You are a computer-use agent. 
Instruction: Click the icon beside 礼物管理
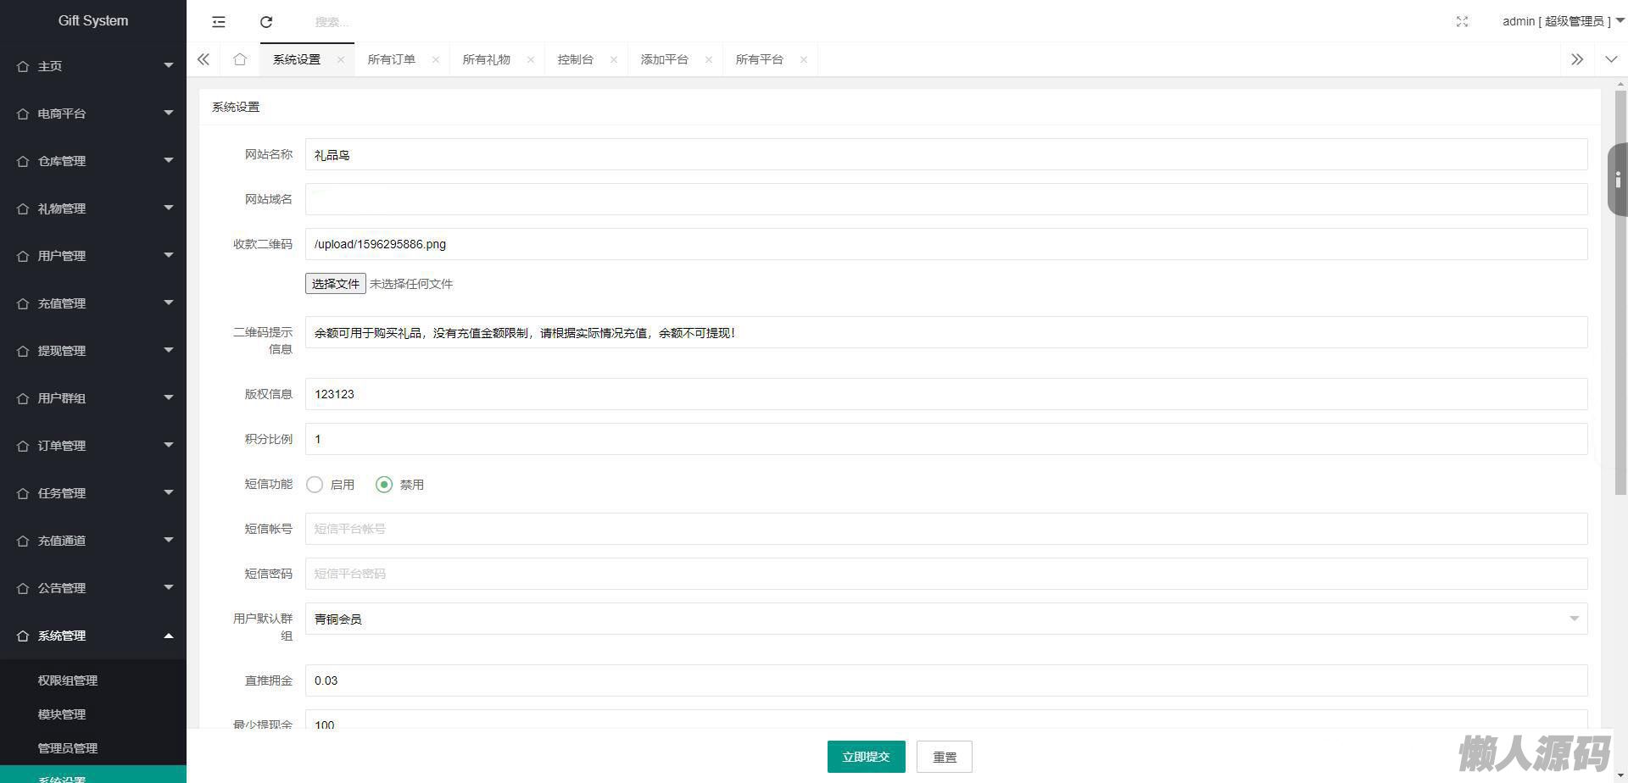(x=23, y=208)
